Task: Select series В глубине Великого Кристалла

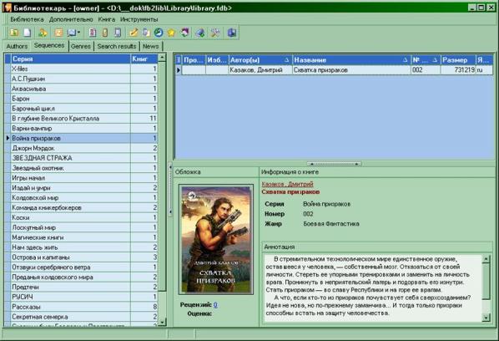Action: (81, 119)
